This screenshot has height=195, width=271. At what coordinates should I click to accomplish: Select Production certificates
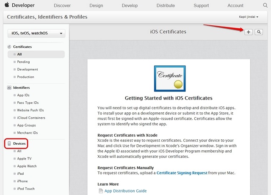pos(25,77)
